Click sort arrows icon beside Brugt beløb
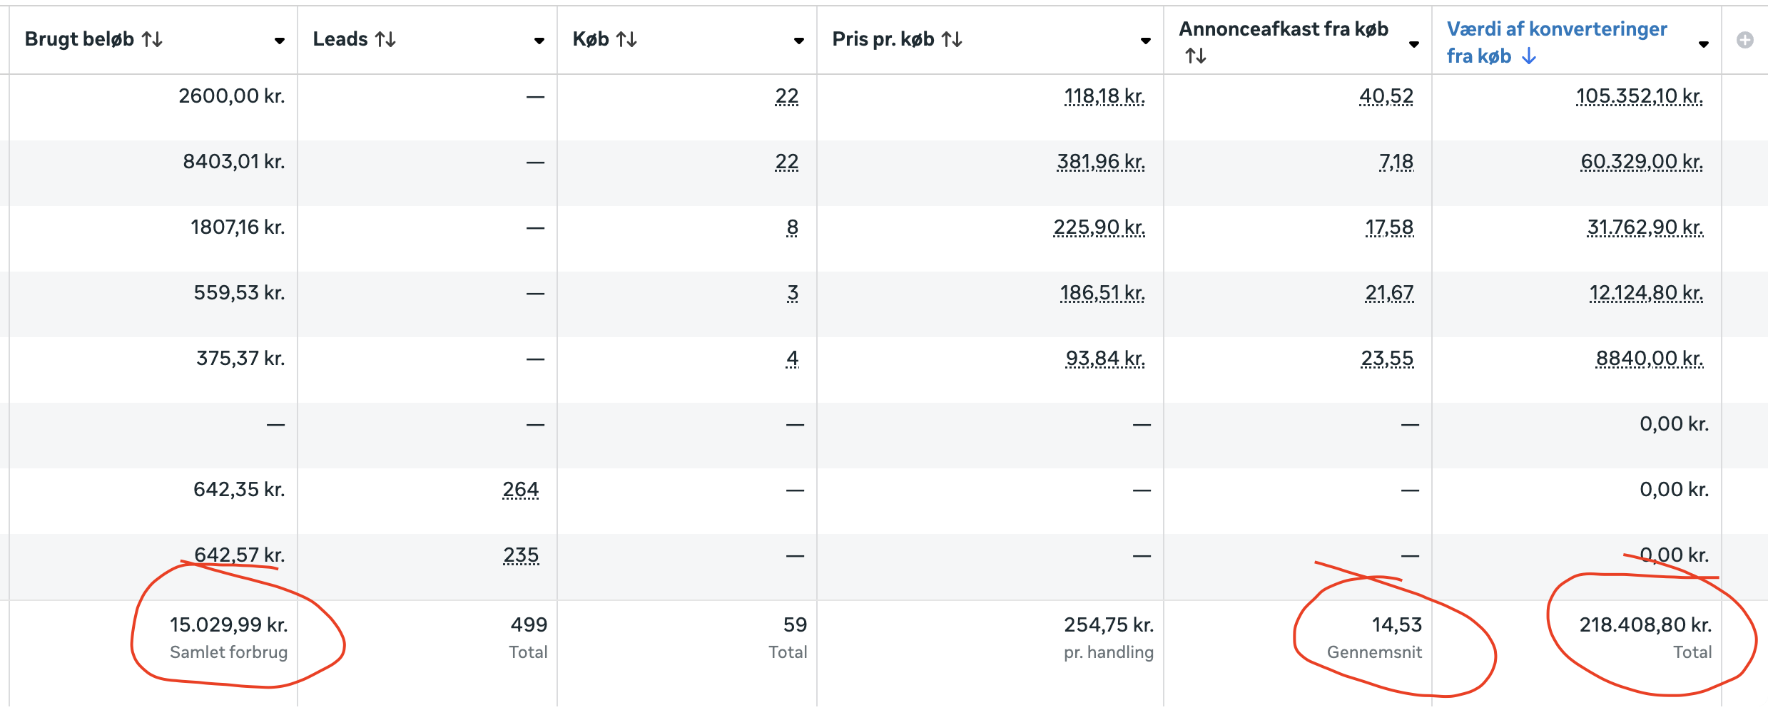Viewport: 1768px width, 710px height. 152,40
